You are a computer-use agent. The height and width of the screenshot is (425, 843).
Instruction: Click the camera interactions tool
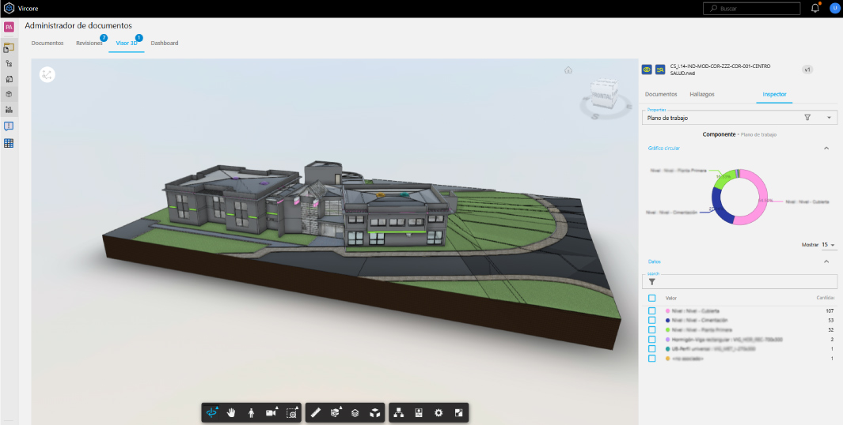pos(272,412)
